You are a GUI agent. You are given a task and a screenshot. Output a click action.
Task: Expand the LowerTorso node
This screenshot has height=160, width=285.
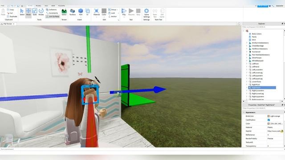[247, 82]
